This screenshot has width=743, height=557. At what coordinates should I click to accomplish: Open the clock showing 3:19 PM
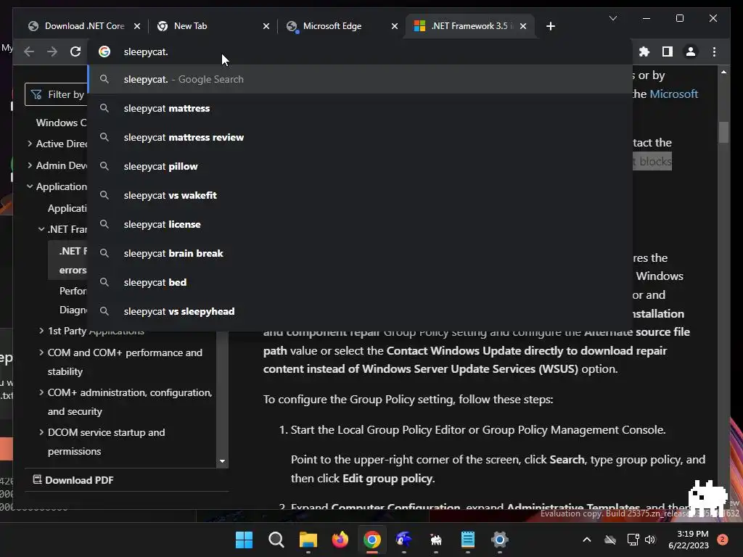click(x=689, y=540)
